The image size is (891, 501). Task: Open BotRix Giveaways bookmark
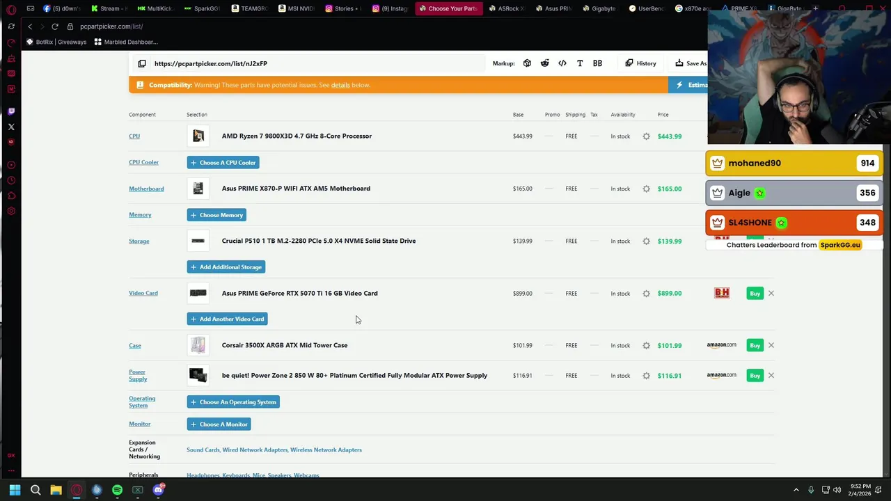click(x=56, y=42)
